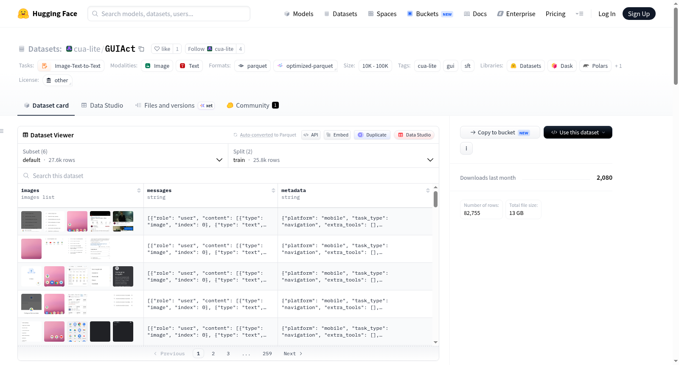Click the 10K - 100K size tag
Screen dimensions: 679x365
pos(375,66)
